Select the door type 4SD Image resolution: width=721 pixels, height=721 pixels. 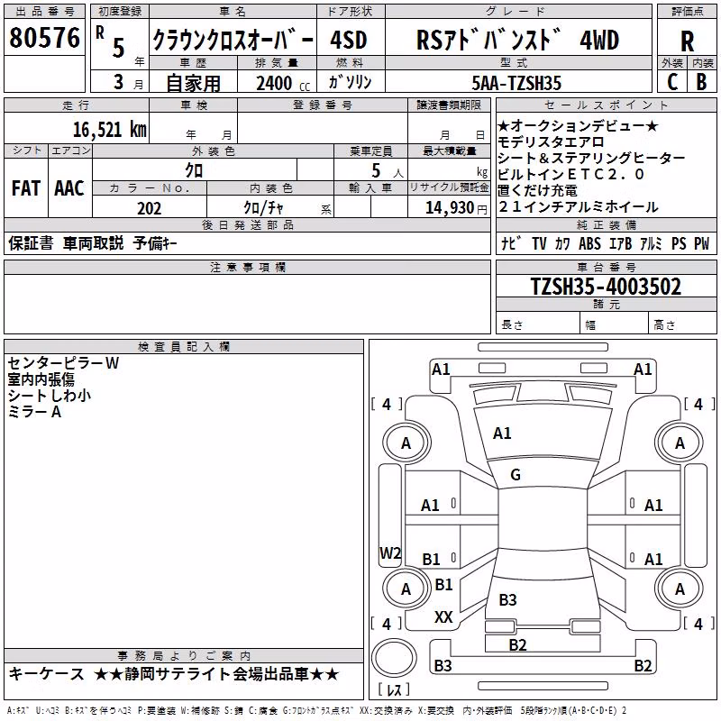tap(349, 41)
